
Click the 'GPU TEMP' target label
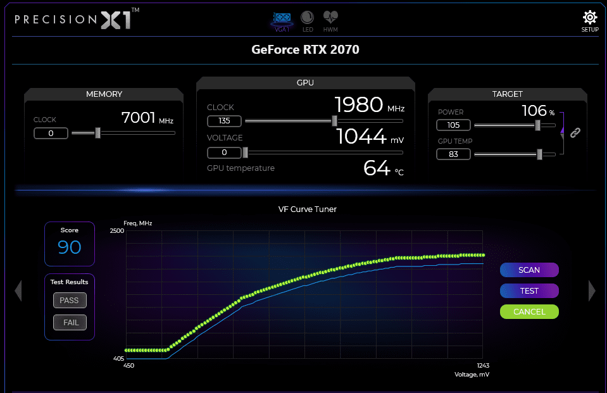pos(455,141)
